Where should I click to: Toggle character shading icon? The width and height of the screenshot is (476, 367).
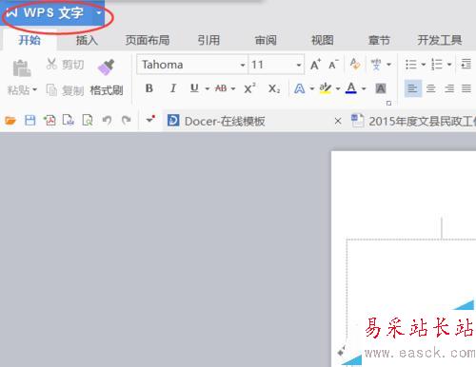(x=381, y=88)
